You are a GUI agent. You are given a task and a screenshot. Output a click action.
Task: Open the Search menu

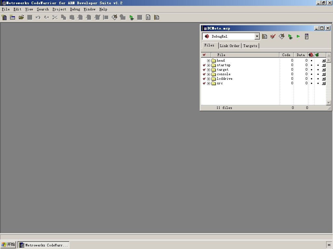[x=43, y=9]
